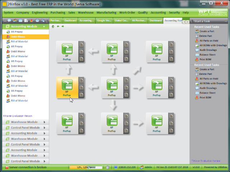This screenshot has height=172, width=230.
Task: Click the date and time in status bar
Action: (172, 167)
